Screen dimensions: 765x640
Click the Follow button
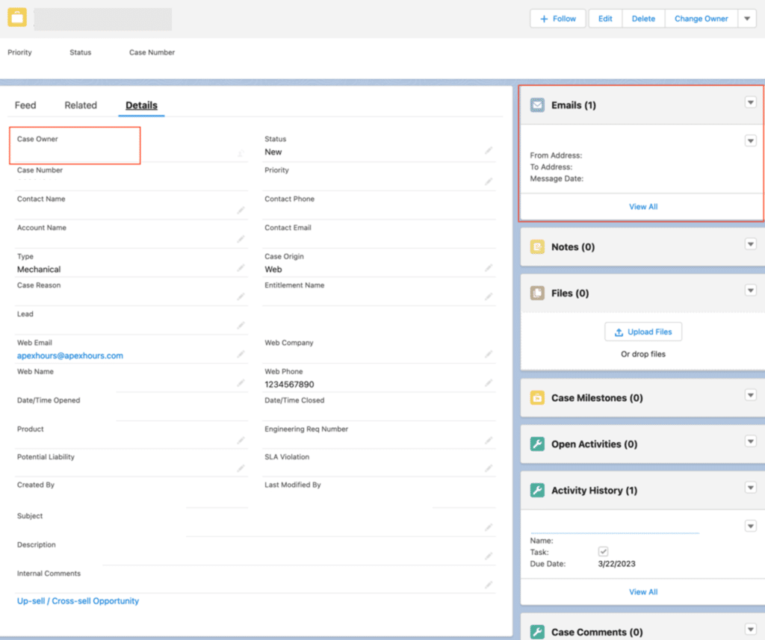coord(558,19)
